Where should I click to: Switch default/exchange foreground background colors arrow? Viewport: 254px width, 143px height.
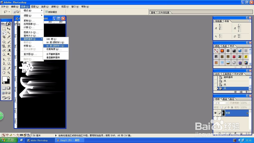(x=9, y=77)
